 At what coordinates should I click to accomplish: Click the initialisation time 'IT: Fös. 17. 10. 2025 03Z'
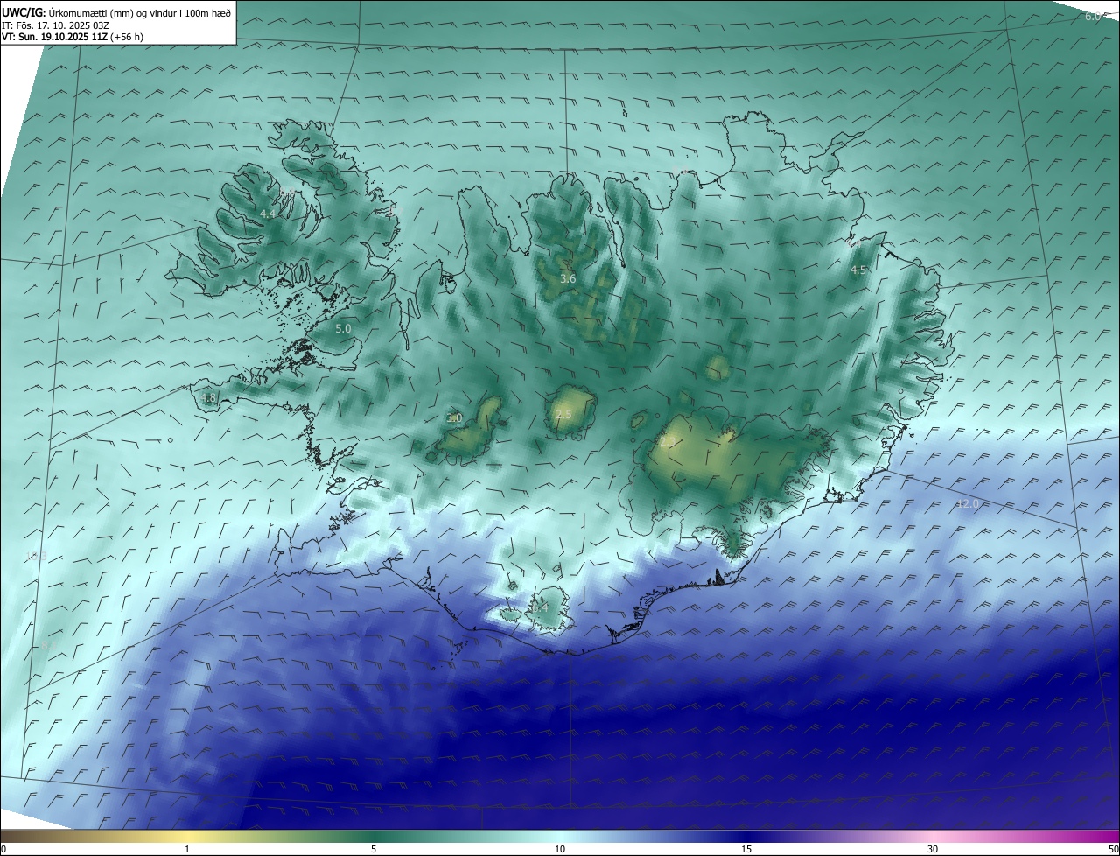[55, 25]
